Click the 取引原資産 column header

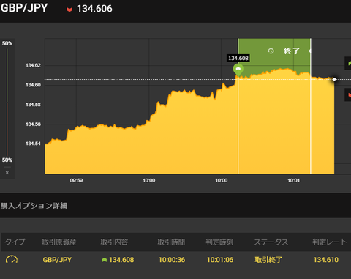click(x=59, y=242)
